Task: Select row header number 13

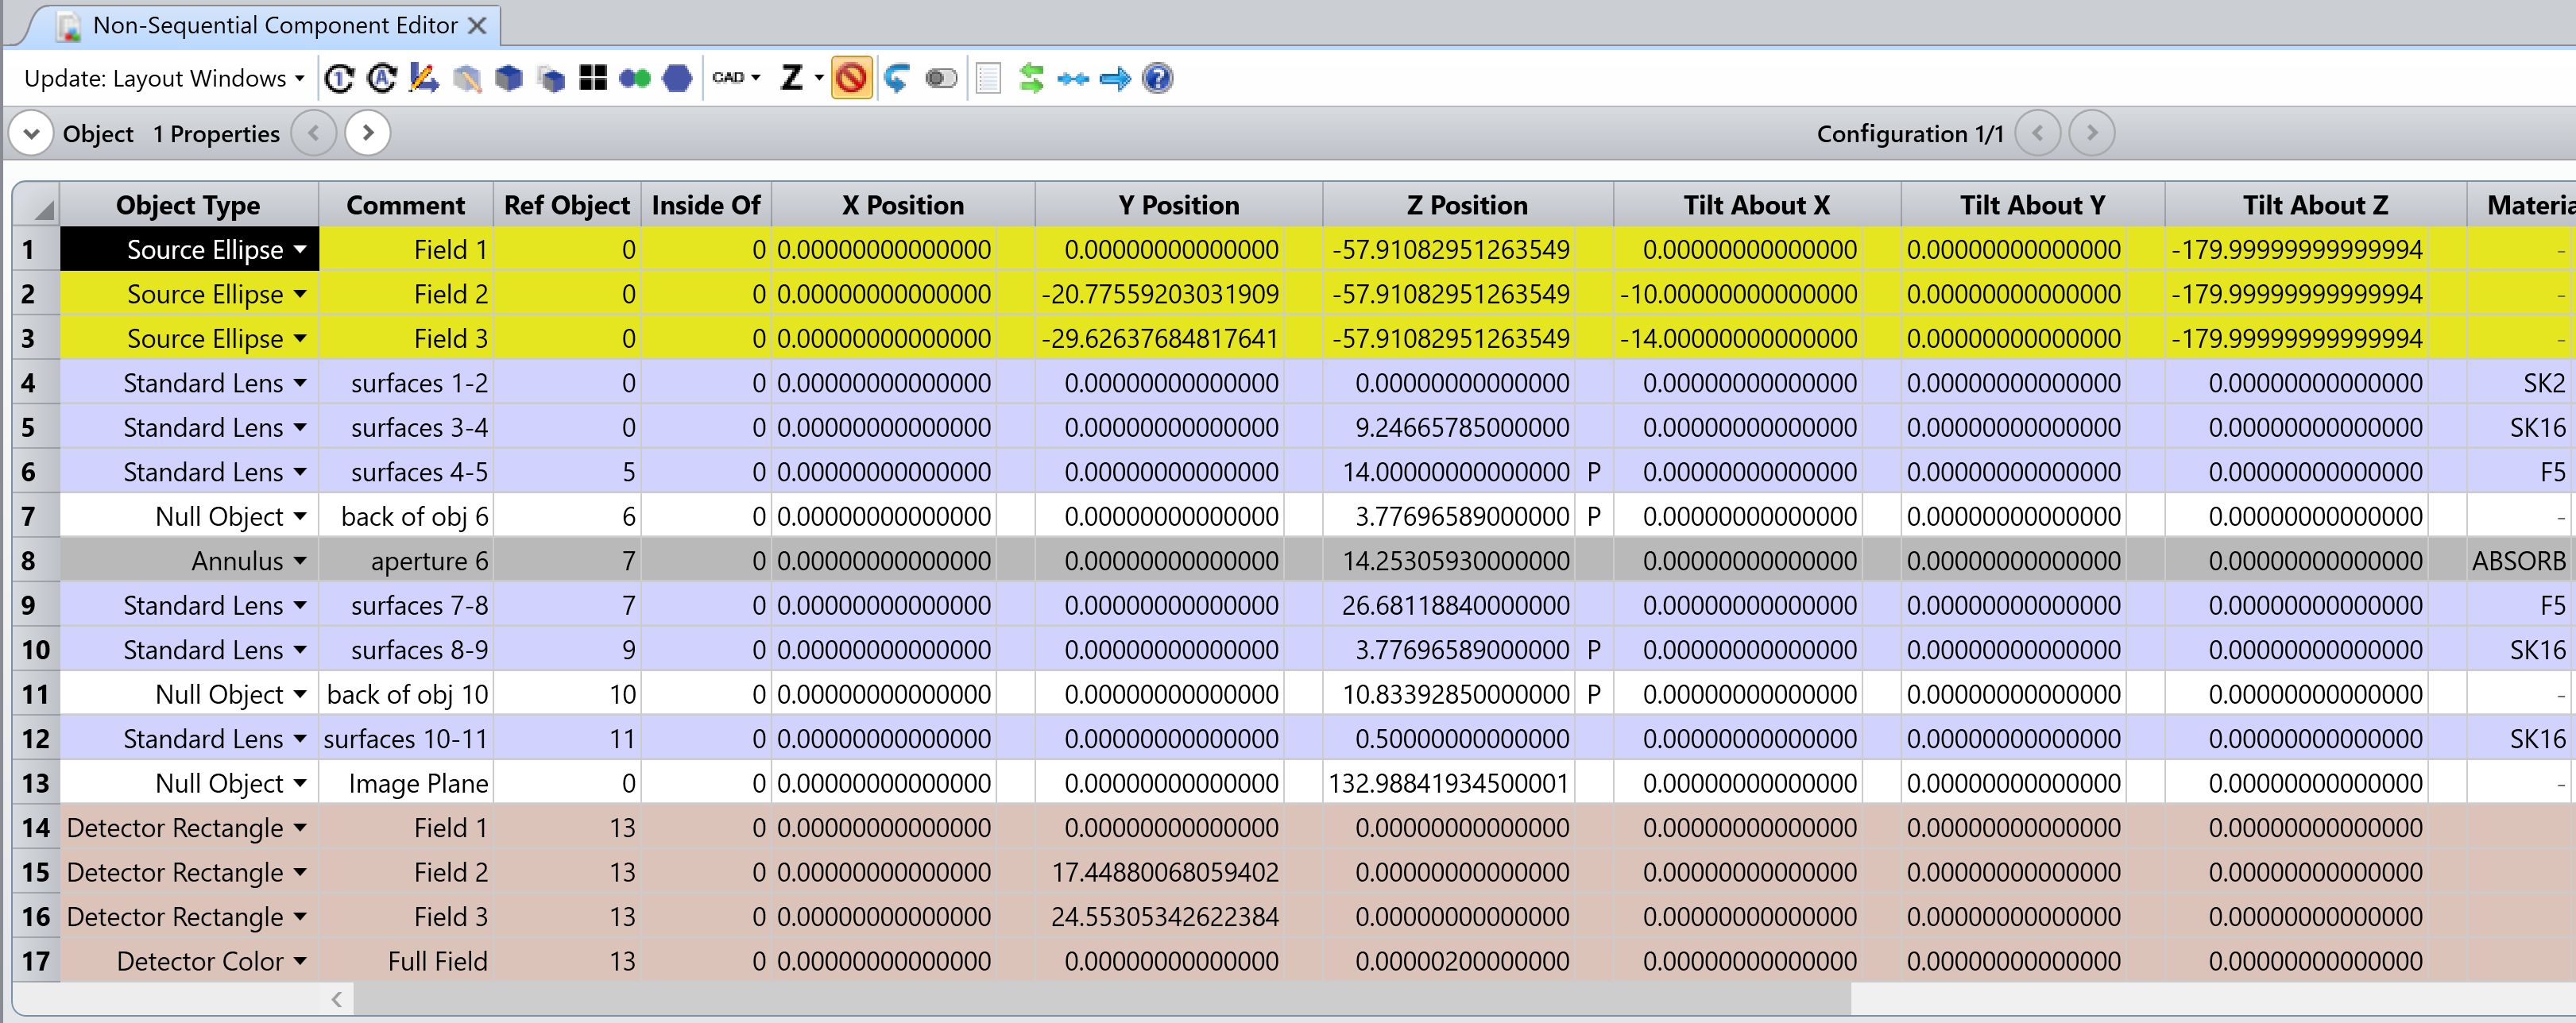Action: [36, 783]
